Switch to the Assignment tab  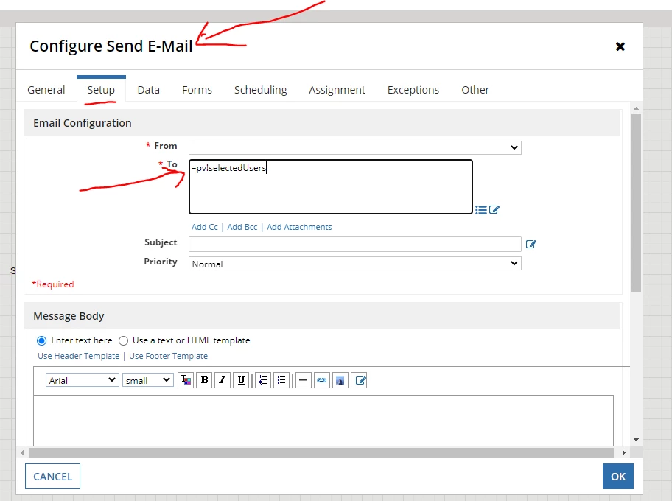(x=337, y=90)
